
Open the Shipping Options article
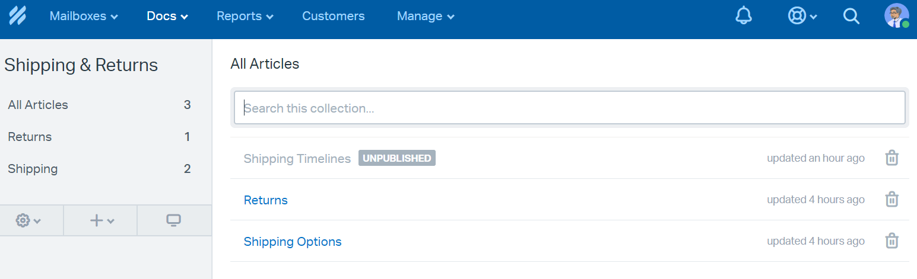[x=293, y=242]
